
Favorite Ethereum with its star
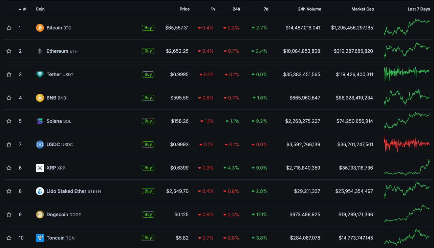tap(9, 51)
